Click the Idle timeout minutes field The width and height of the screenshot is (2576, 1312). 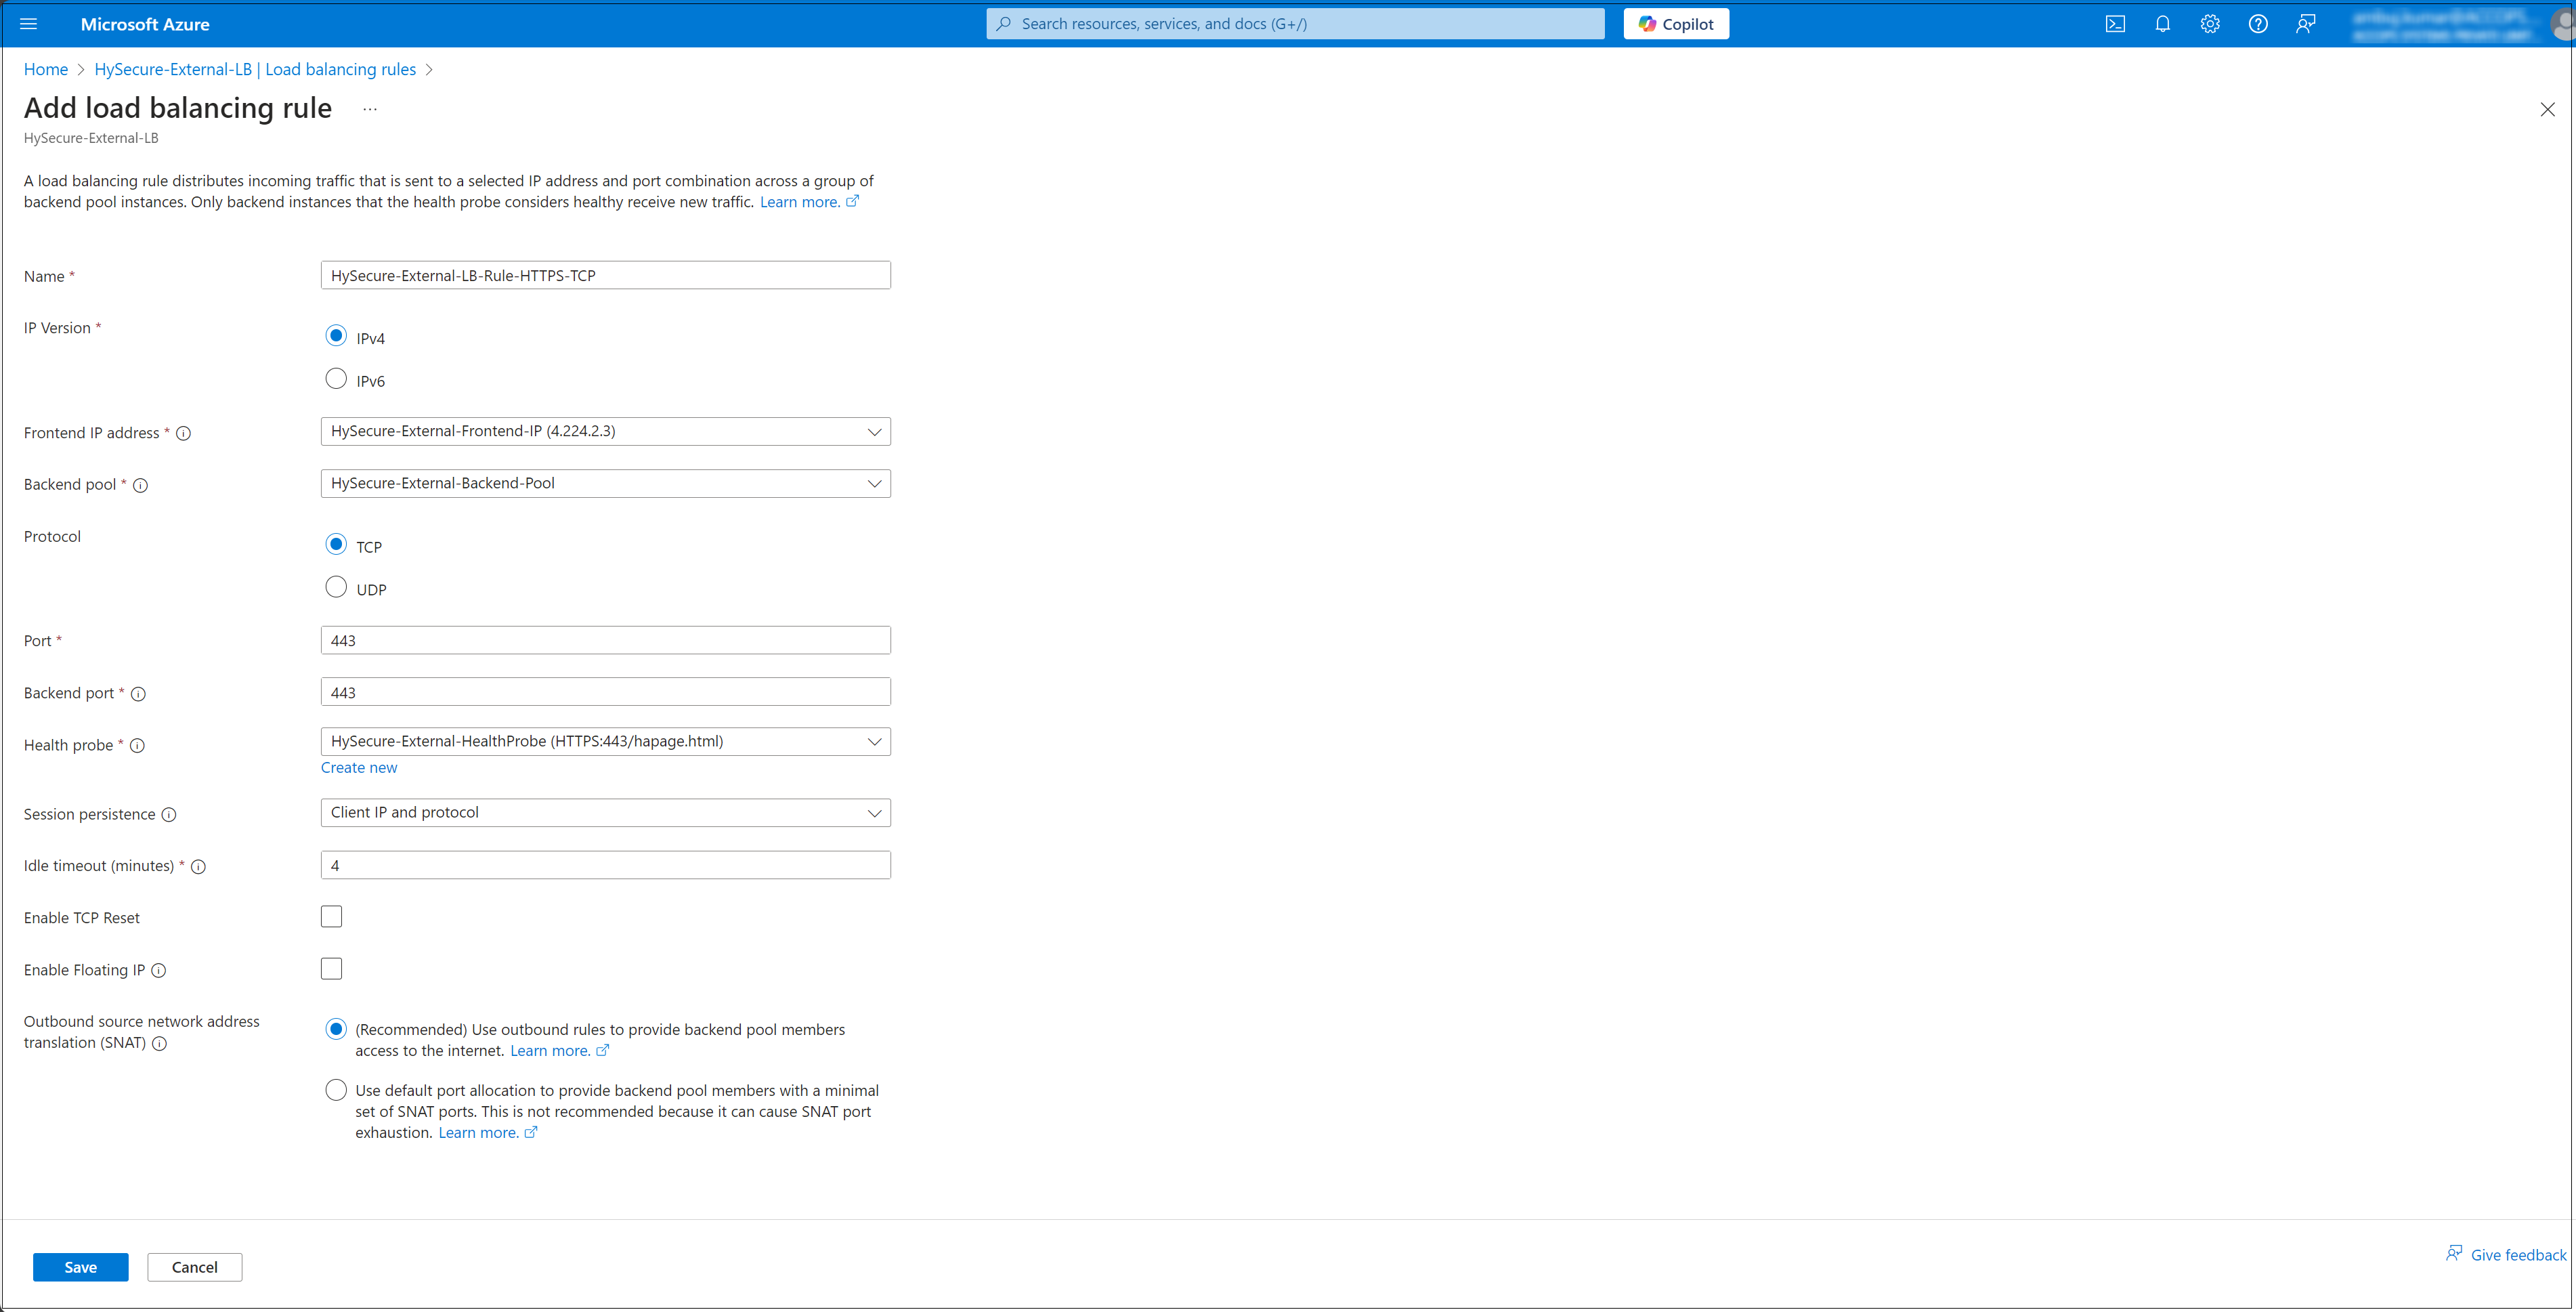[x=605, y=865]
